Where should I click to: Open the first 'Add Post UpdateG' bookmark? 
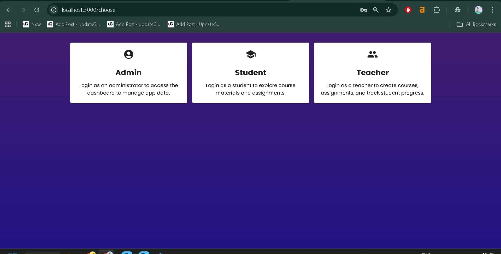coord(73,24)
